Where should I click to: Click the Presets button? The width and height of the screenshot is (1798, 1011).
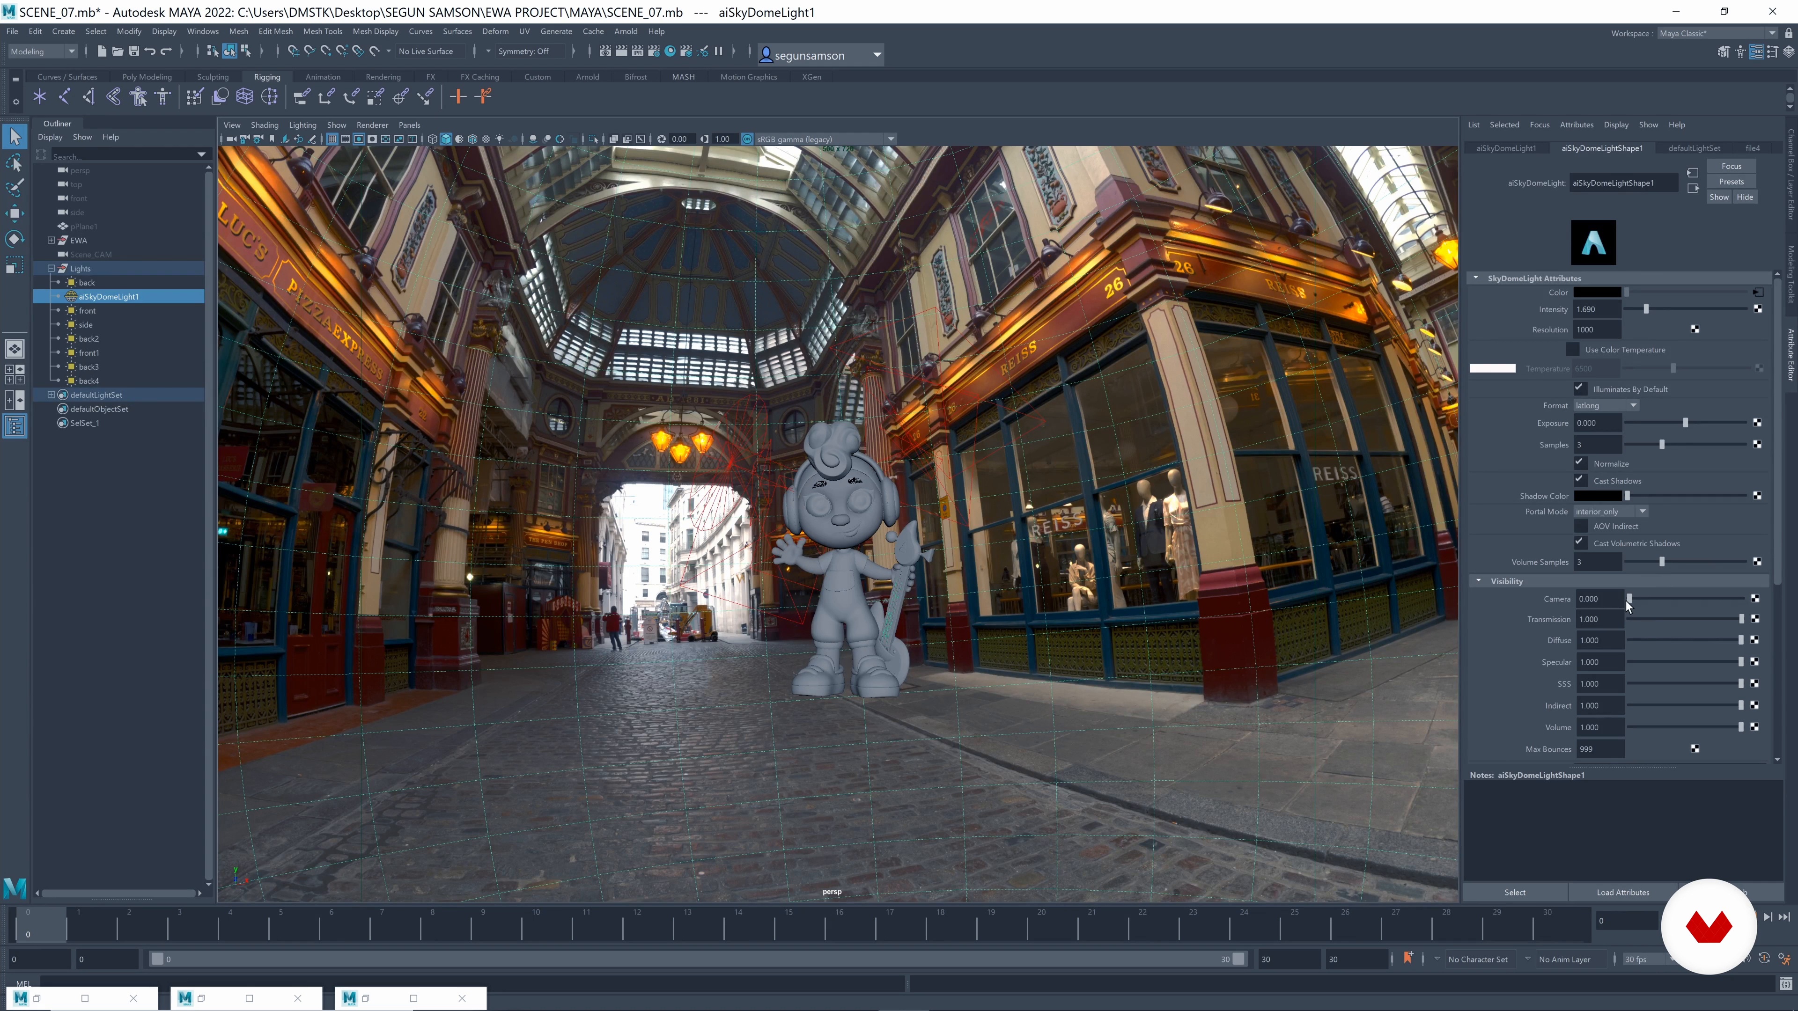click(x=1731, y=182)
